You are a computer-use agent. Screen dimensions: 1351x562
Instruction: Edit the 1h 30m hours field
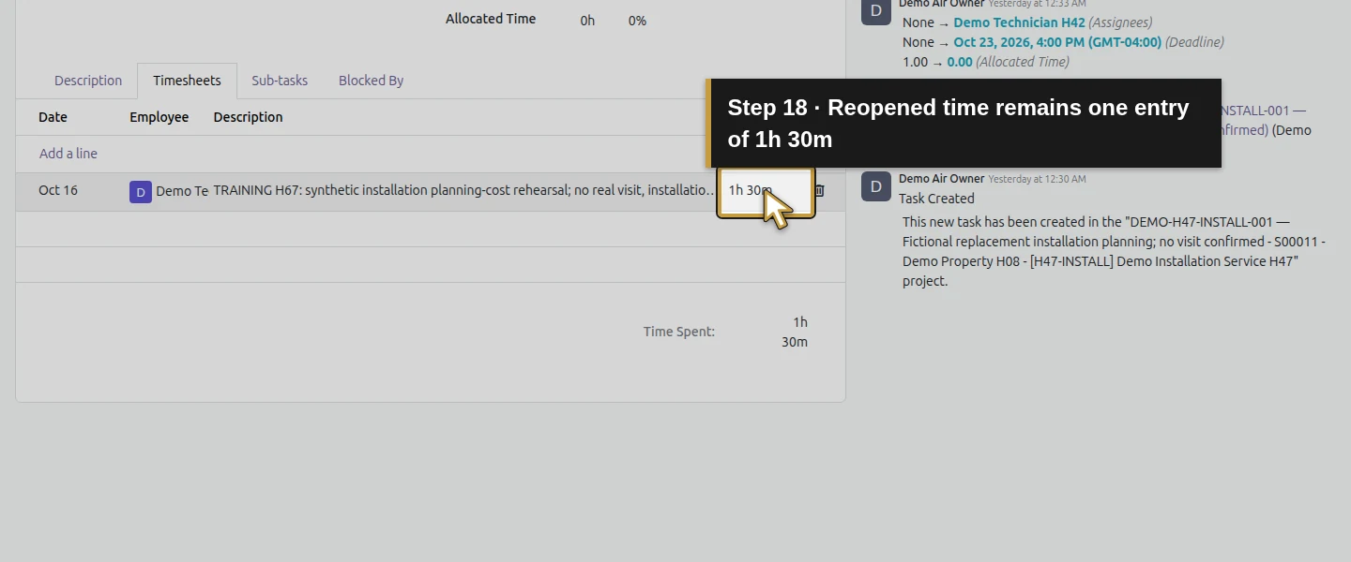point(766,190)
